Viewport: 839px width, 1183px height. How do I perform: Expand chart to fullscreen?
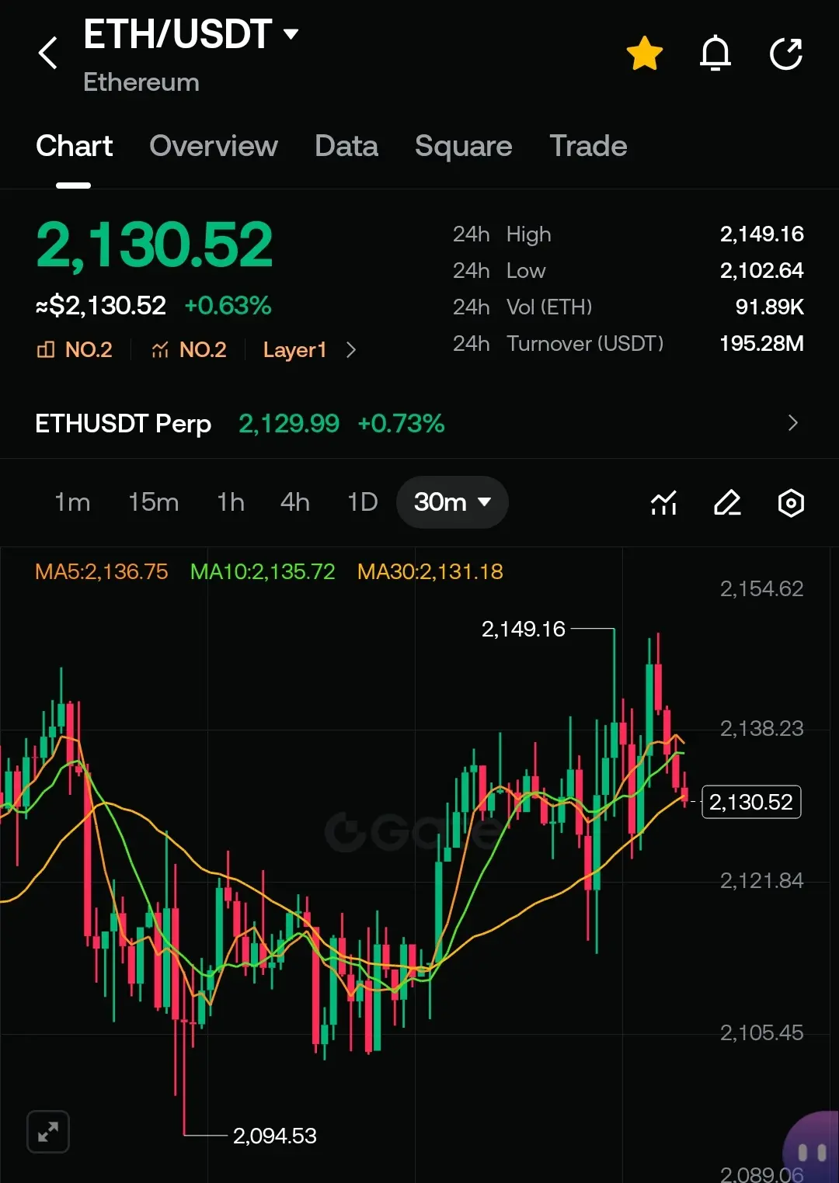point(48,1132)
